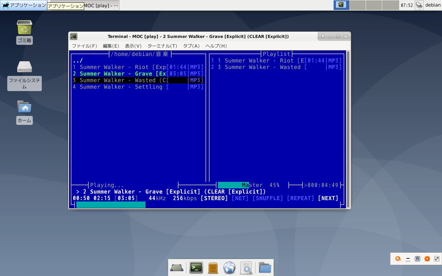This screenshot has height=276, width=442.
Task: Click the >000:04:49 total playlist time
Action: (x=321, y=185)
